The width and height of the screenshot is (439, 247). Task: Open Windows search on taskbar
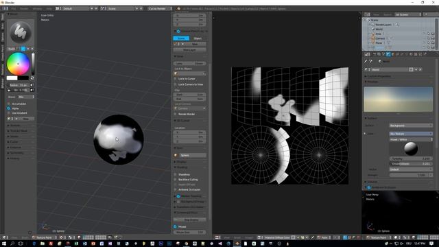tap(12, 244)
